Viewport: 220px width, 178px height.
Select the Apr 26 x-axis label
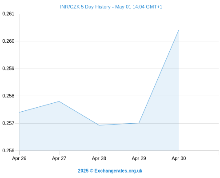coord(19,158)
